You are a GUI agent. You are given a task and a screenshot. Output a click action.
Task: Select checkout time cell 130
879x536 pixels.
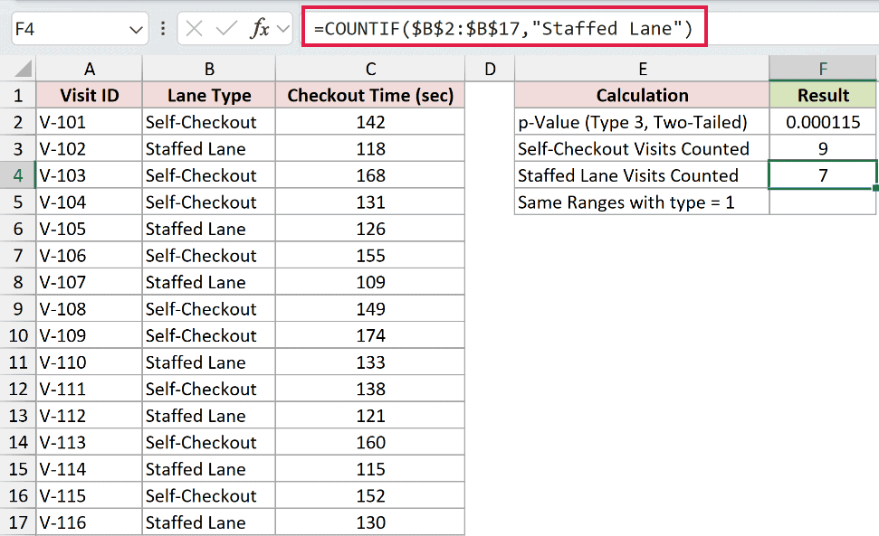click(x=370, y=522)
